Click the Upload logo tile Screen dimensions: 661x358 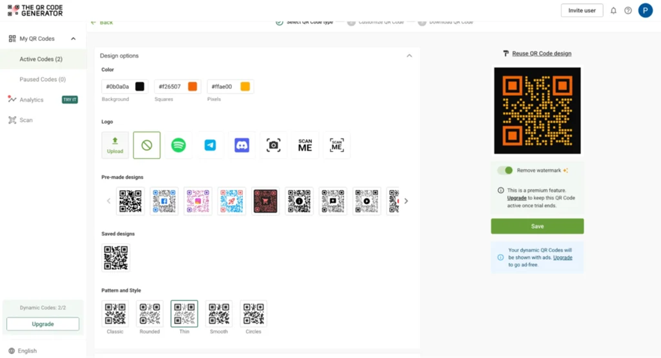pyautogui.click(x=115, y=145)
